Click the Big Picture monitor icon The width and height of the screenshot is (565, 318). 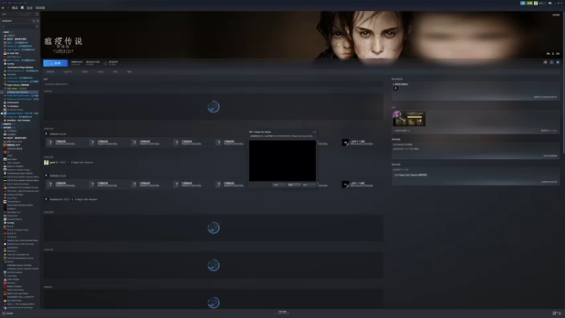tap(550, 3)
